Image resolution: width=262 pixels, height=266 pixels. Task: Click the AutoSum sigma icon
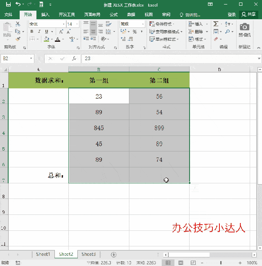coord(216,24)
